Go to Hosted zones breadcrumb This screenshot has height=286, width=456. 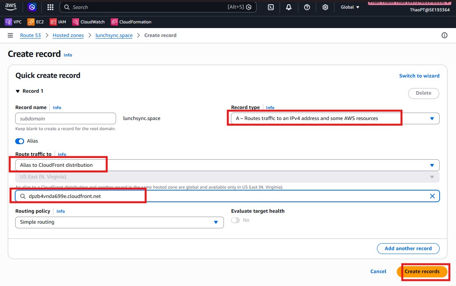coord(68,35)
